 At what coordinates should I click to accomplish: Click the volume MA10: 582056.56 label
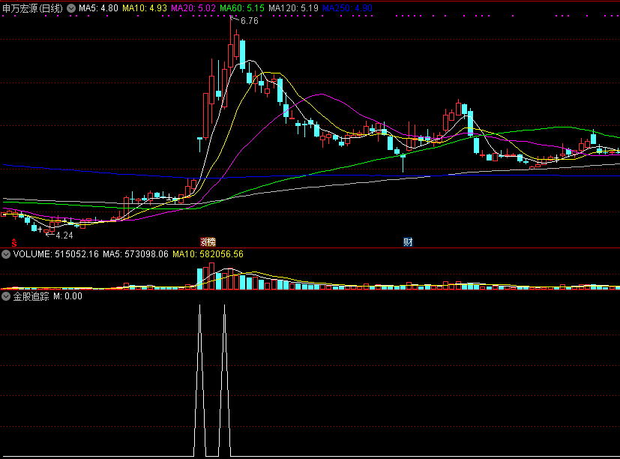click(208, 254)
